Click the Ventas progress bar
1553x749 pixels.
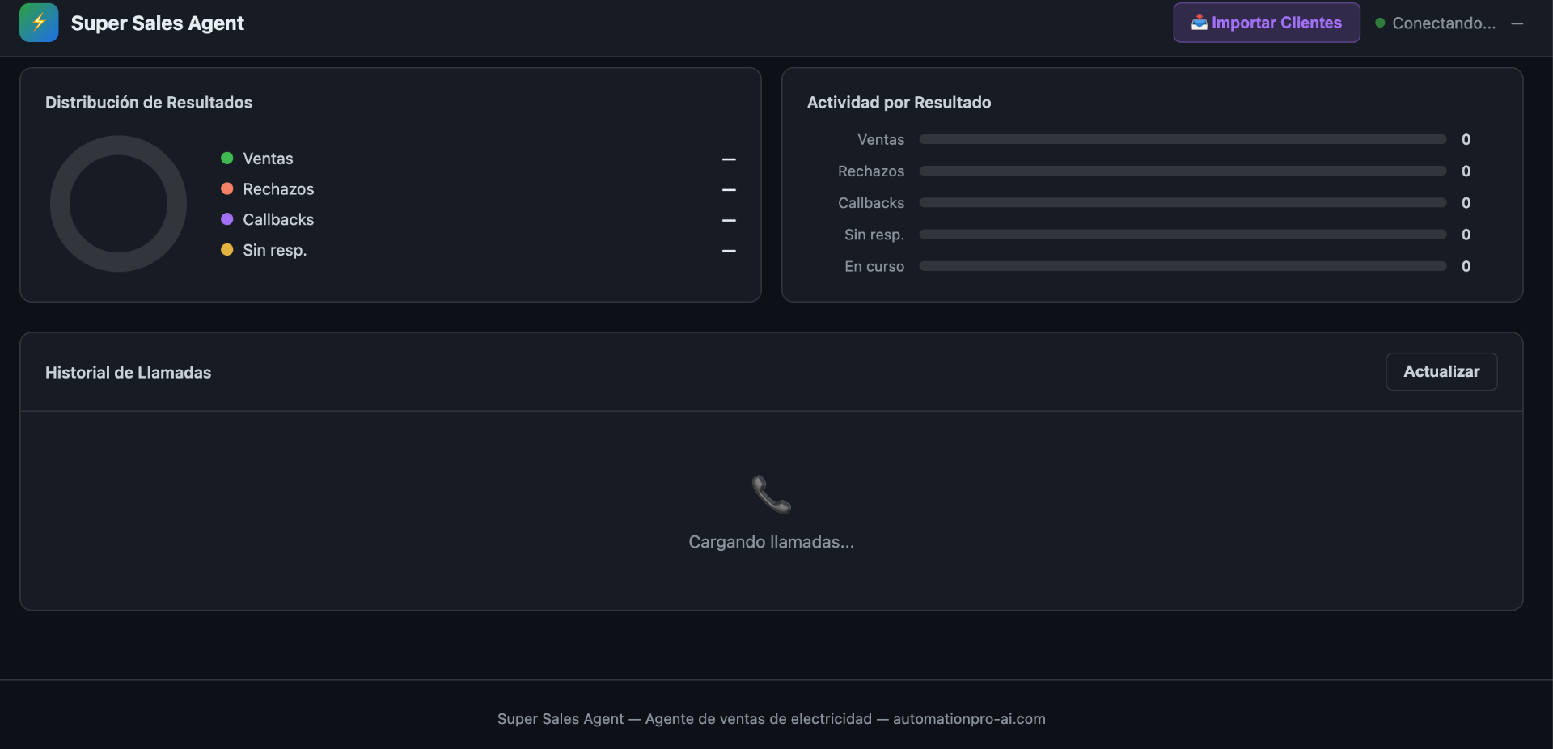[1183, 139]
